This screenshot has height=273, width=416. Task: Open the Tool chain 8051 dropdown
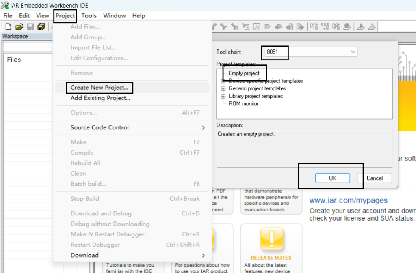click(353, 52)
